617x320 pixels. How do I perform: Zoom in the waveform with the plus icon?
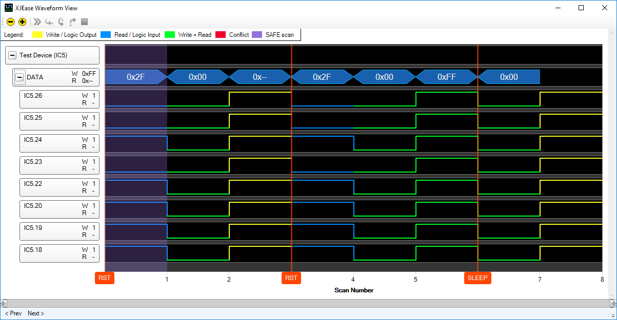coord(22,22)
